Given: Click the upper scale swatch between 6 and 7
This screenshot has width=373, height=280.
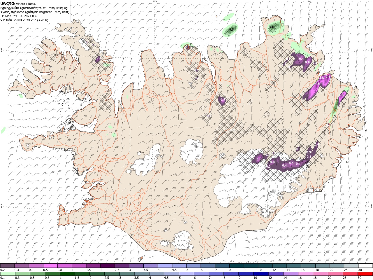Looking at the screenshot, I should pos(208,266).
